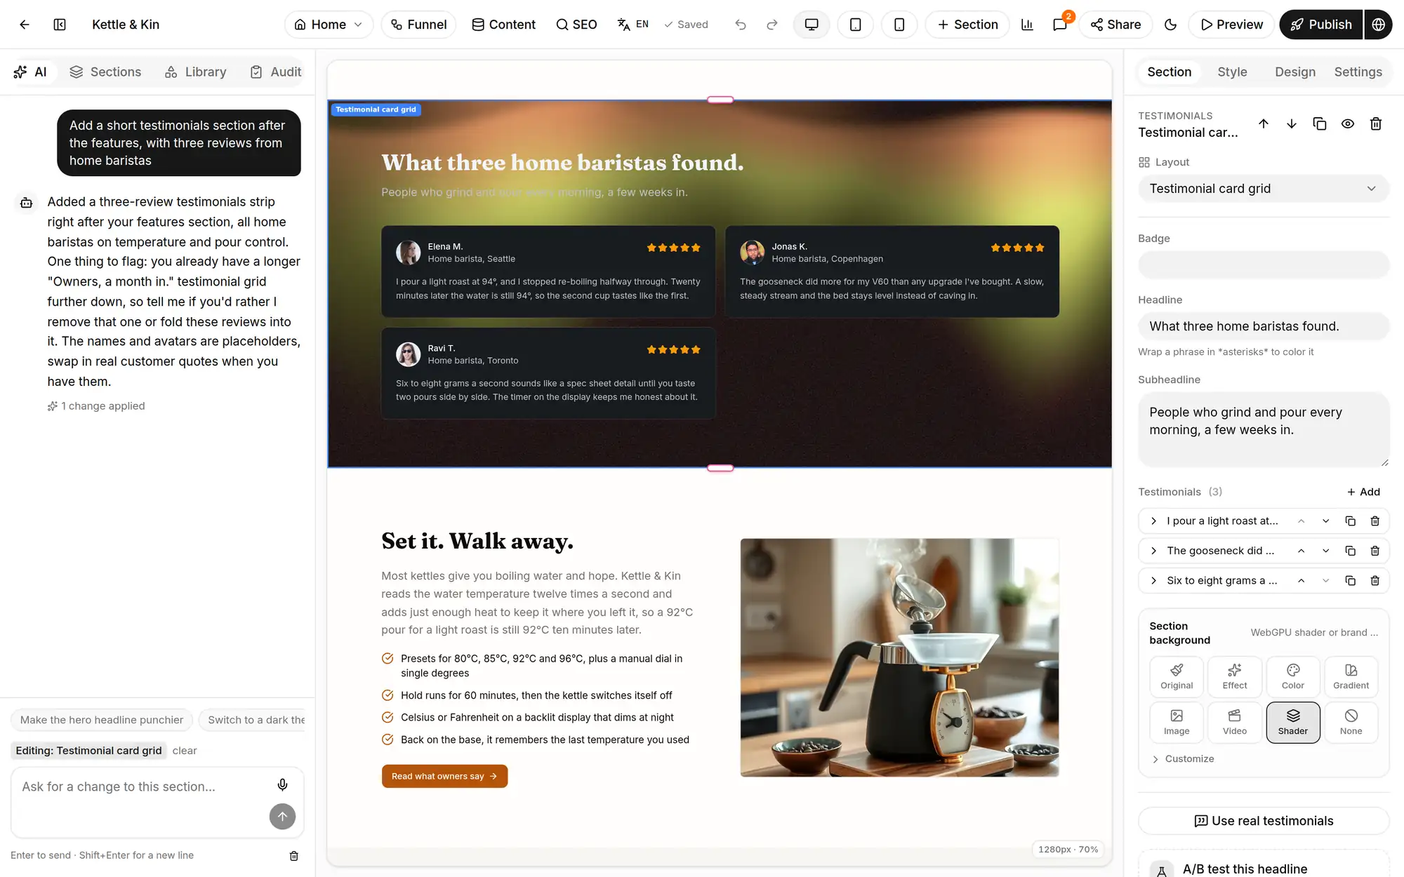Expand the 'I pour a light roast' item
Viewport: 1404px width, 877px height.
click(1153, 521)
